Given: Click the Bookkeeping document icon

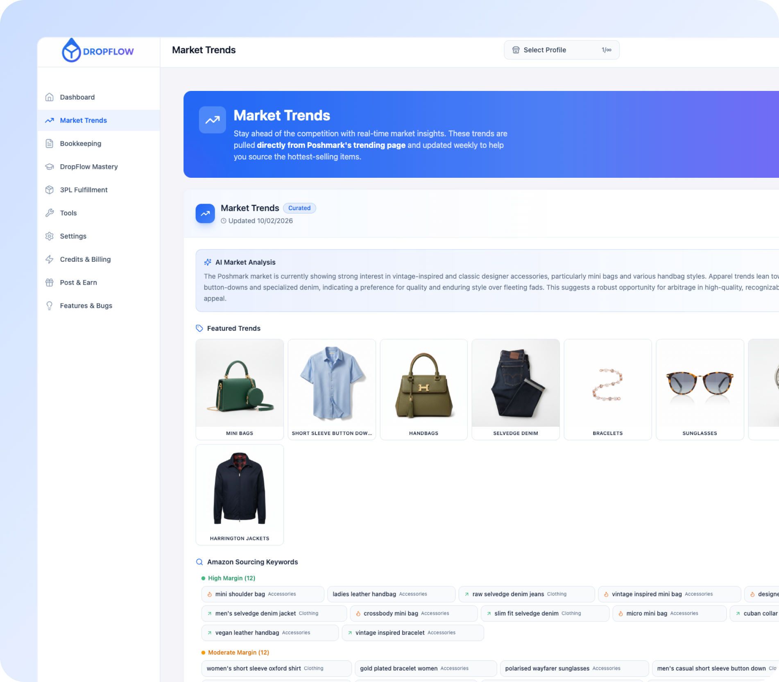Looking at the screenshot, I should point(50,143).
